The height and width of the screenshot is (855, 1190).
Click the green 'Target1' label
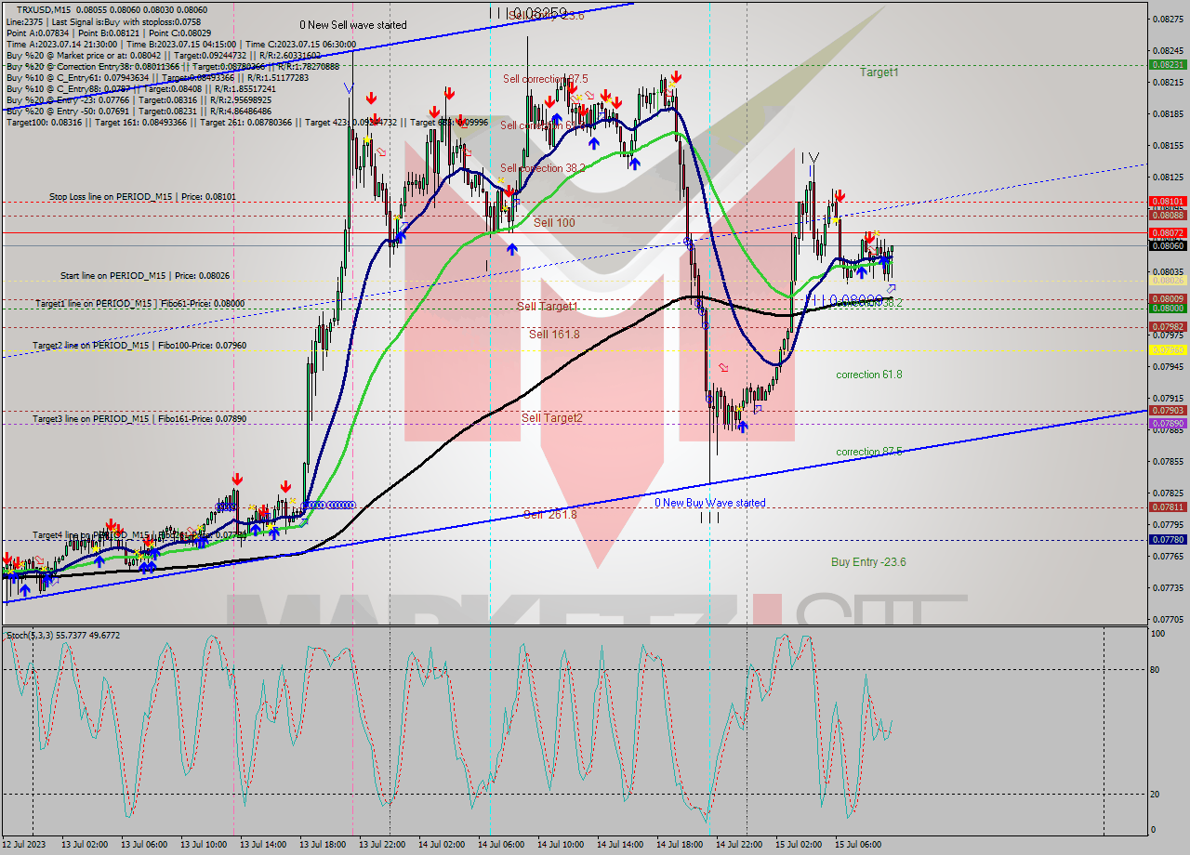pyautogui.click(x=879, y=72)
